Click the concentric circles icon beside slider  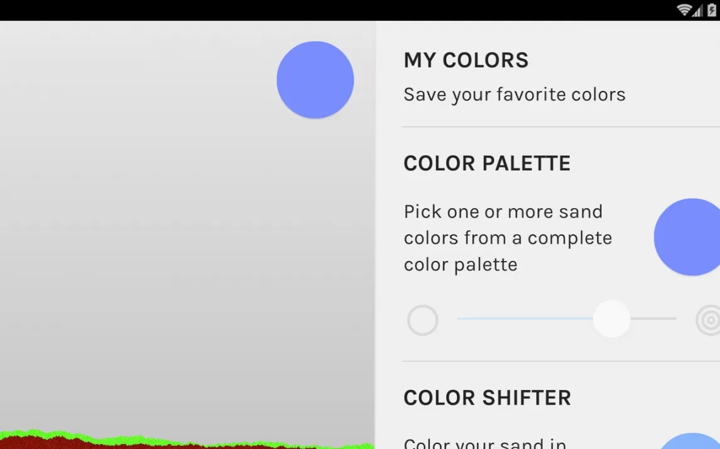pyautogui.click(x=709, y=320)
